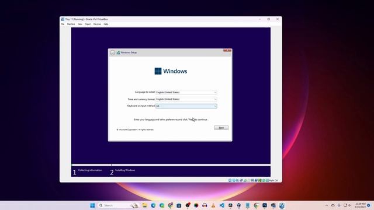Viewport: 374px width, 210px height.
Task: Open the Windows Start menu
Action: (92, 205)
